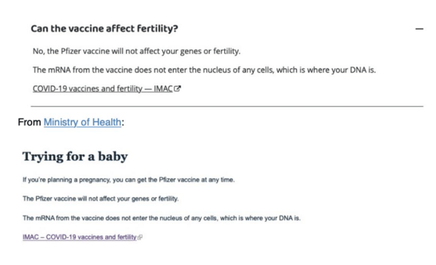Click the external-link icon beside the purple IMAC link
This screenshot has width=436, height=265.
(140, 237)
